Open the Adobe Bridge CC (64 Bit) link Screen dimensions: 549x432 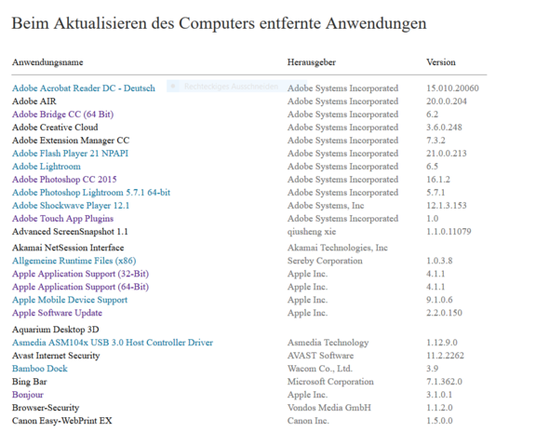click(62, 115)
